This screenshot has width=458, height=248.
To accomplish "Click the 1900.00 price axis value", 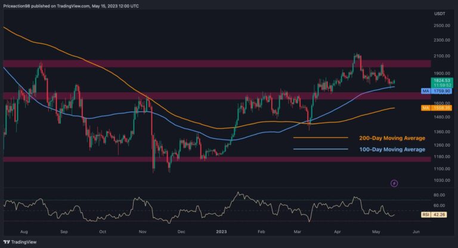I will tap(442, 73).
